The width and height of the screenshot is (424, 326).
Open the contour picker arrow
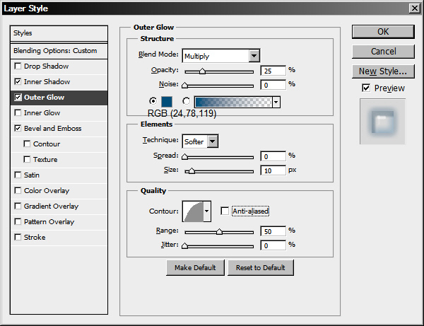207,211
